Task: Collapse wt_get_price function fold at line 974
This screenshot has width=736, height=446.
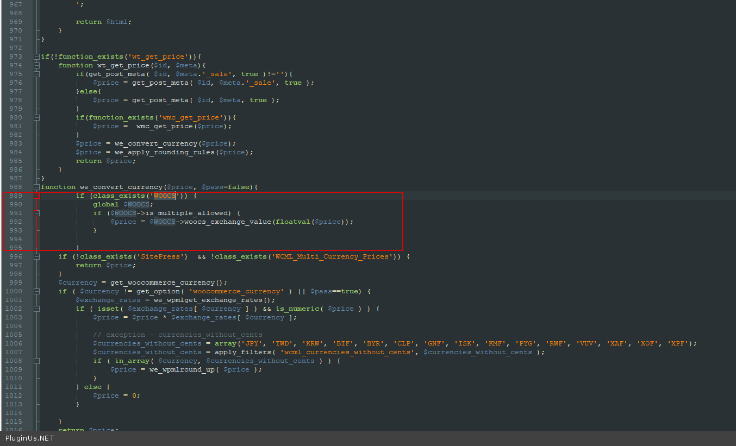Action: pyautogui.click(x=36, y=65)
